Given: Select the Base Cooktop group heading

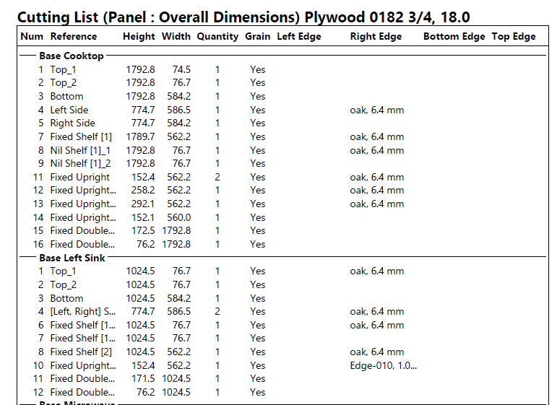Looking at the screenshot, I should tap(72, 56).
